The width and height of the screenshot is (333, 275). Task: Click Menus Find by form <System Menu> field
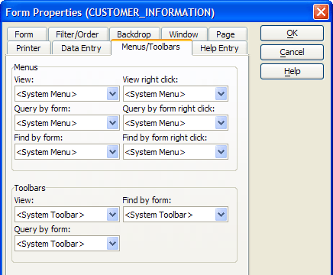67,152
